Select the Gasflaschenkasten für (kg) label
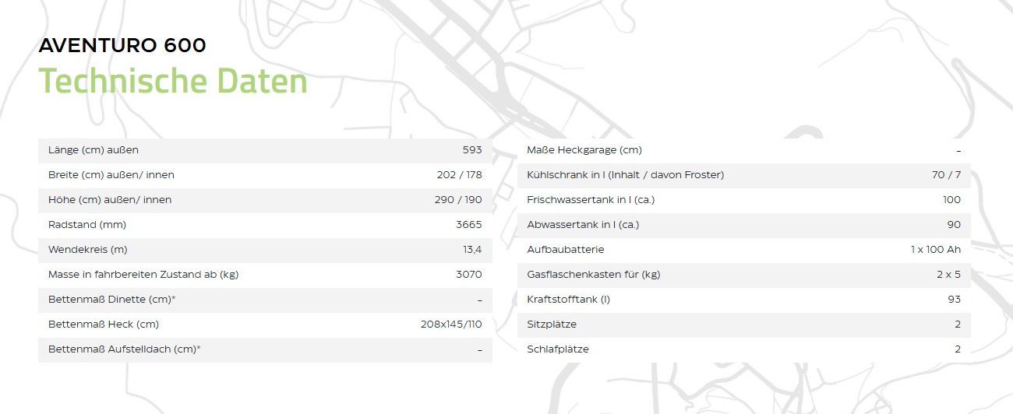The height and width of the screenshot is (414, 1013). (x=594, y=275)
